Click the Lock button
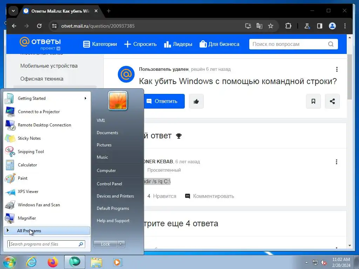 (x=105, y=244)
